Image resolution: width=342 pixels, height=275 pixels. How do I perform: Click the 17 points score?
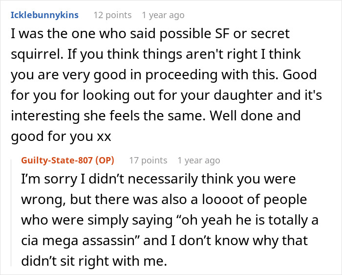click(148, 160)
